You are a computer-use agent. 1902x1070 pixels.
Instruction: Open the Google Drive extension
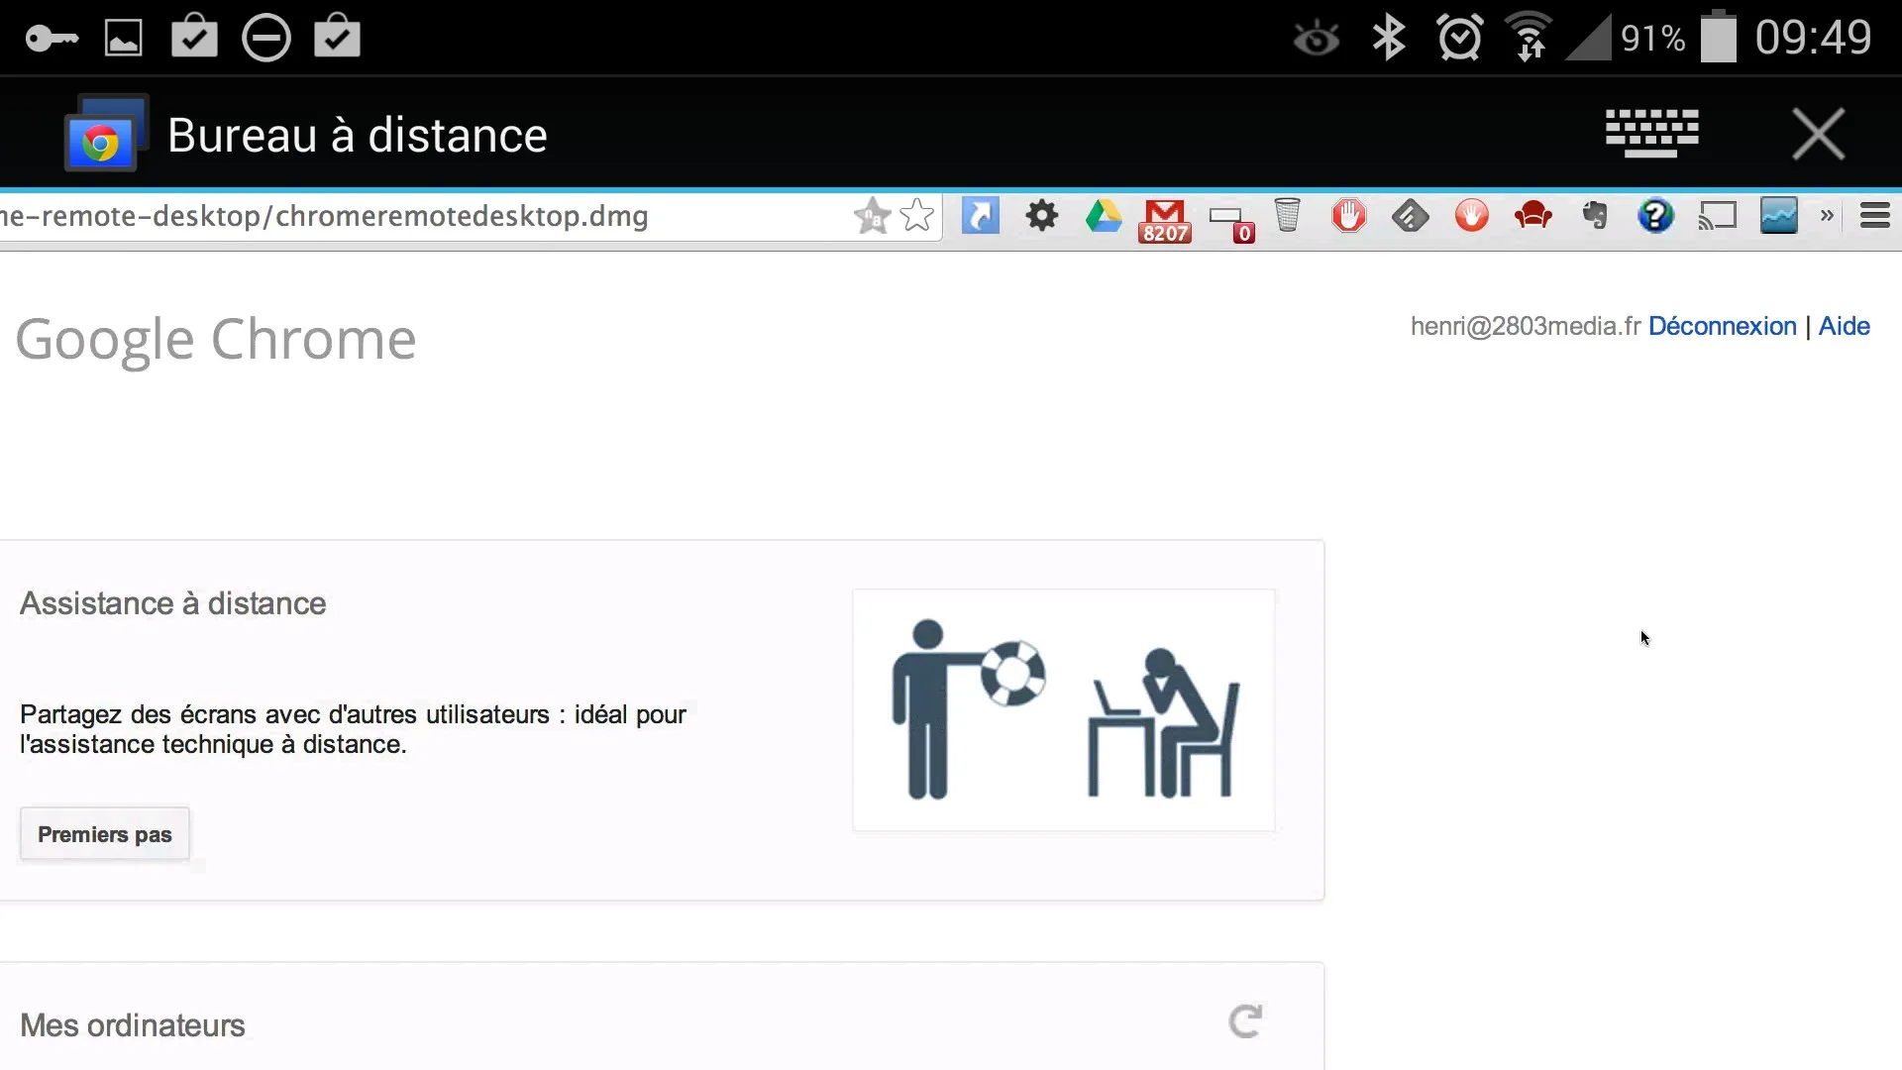(x=1104, y=215)
